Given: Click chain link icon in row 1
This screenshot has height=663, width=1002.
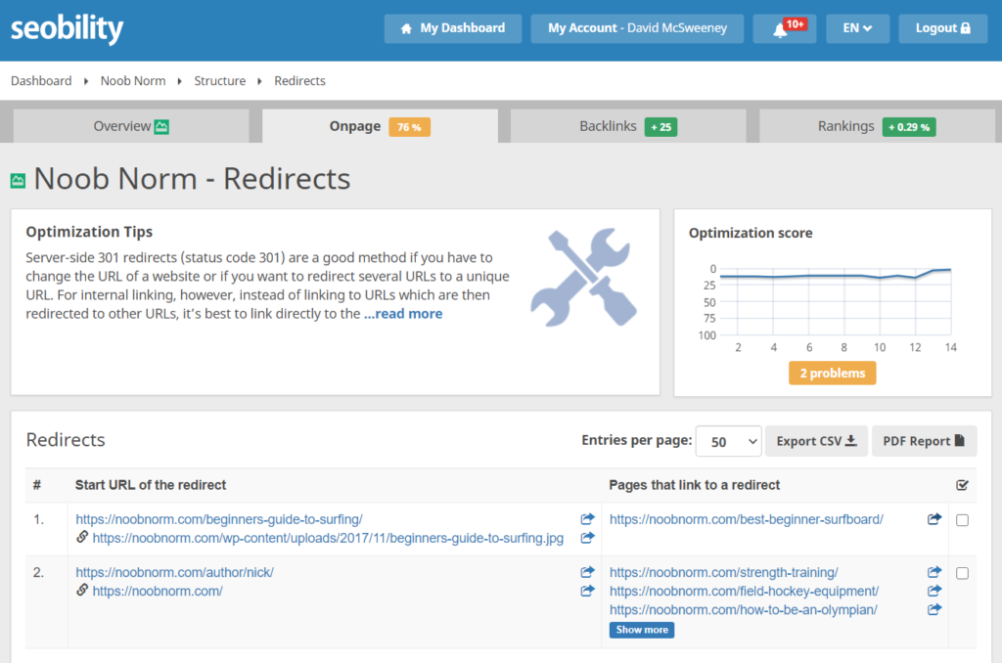Looking at the screenshot, I should tap(82, 537).
